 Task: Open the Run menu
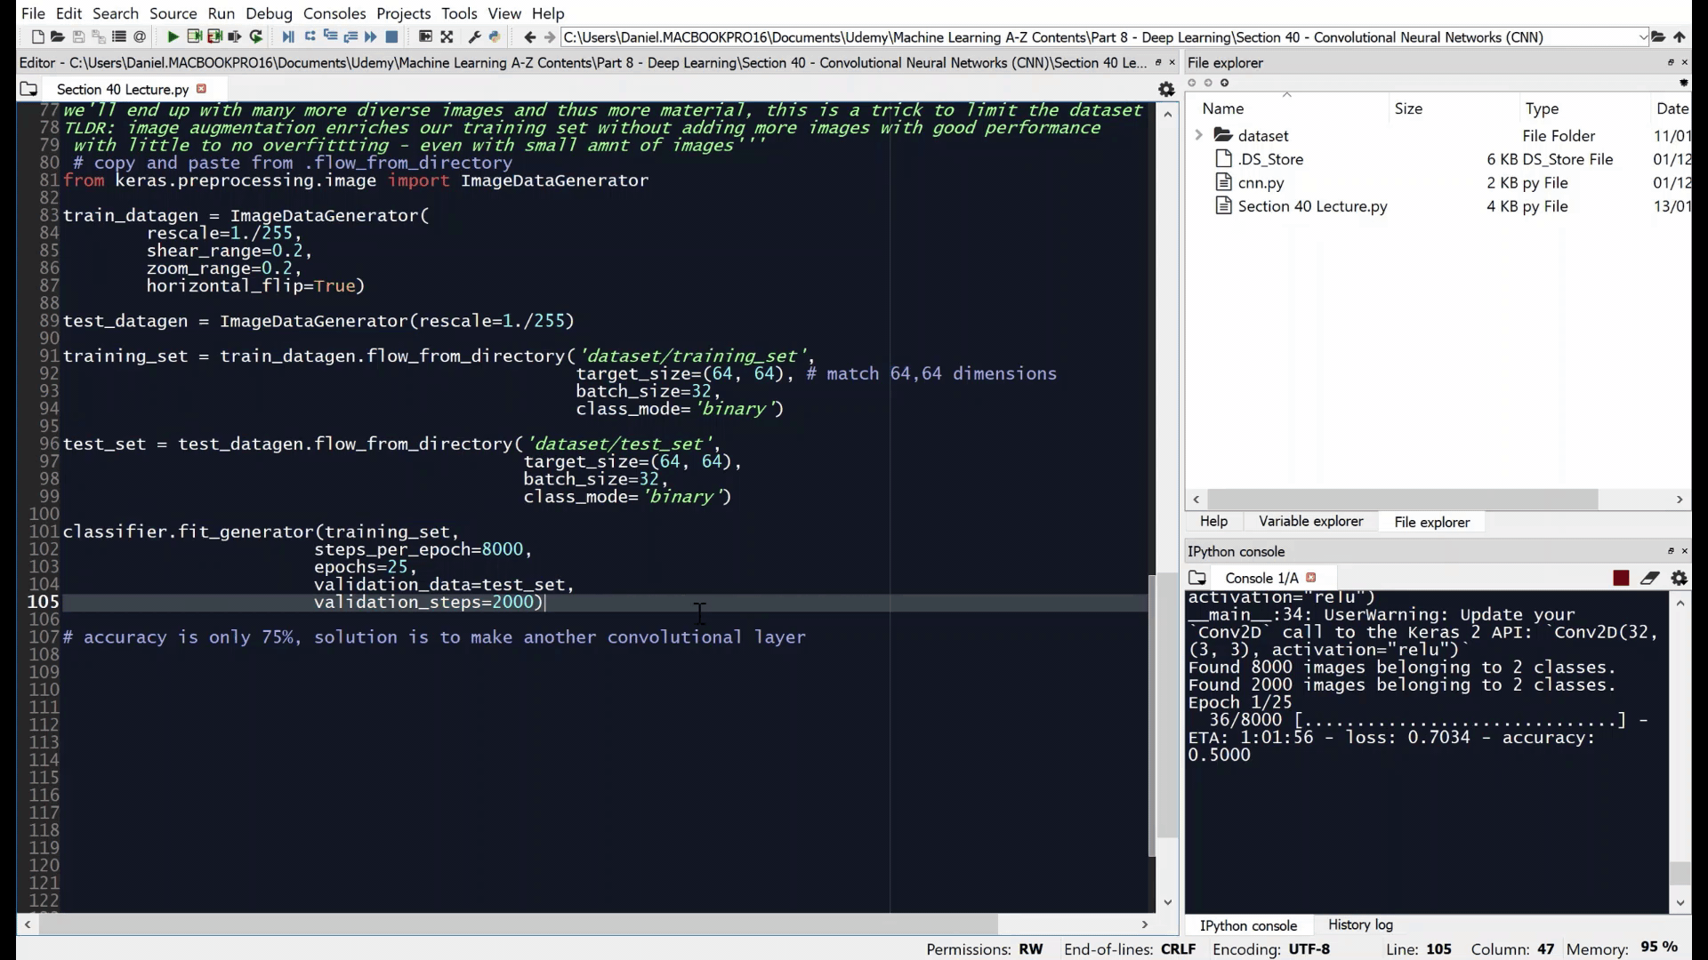[x=221, y=13]
